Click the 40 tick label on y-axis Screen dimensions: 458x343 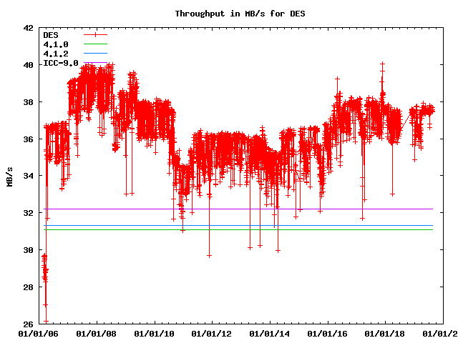pyautogui.click(x=28, y=65)
